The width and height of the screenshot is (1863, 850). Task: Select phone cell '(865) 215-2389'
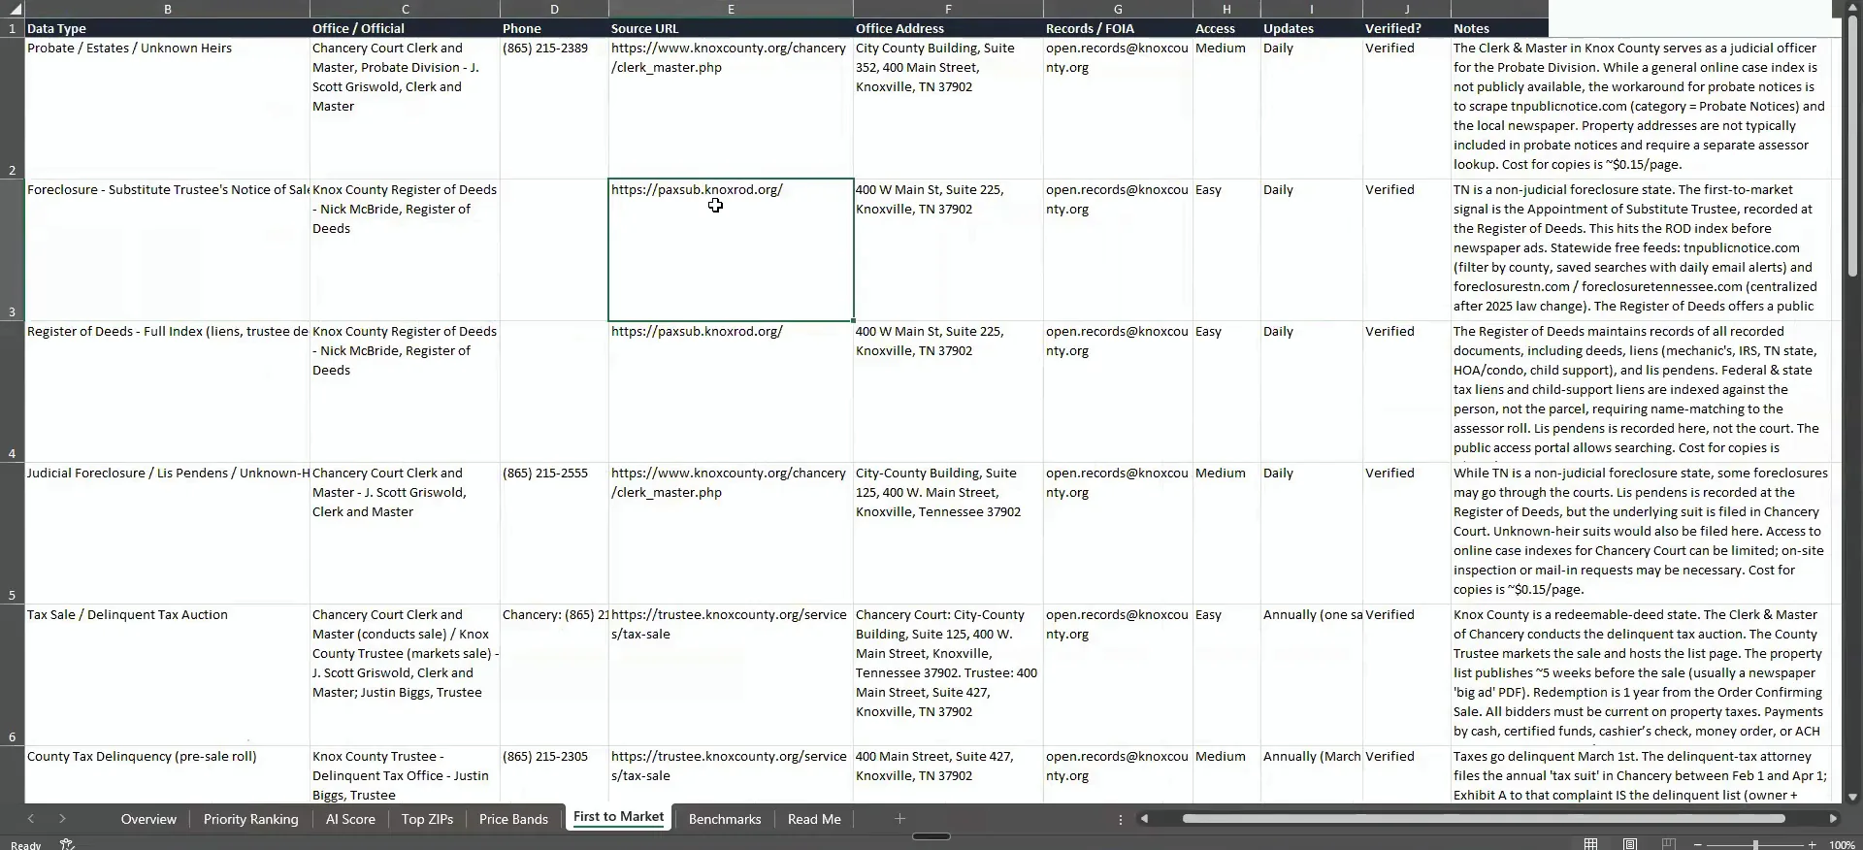(x=554, y=108)
